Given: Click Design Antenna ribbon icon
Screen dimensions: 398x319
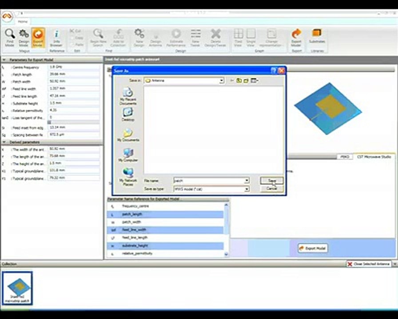Looking at the screenshot, I should coord(155,38).
